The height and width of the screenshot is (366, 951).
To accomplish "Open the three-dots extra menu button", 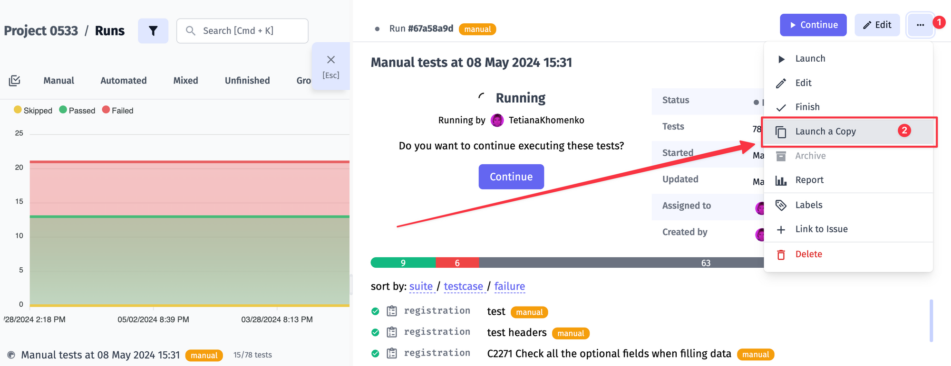I will pos(920,25).
